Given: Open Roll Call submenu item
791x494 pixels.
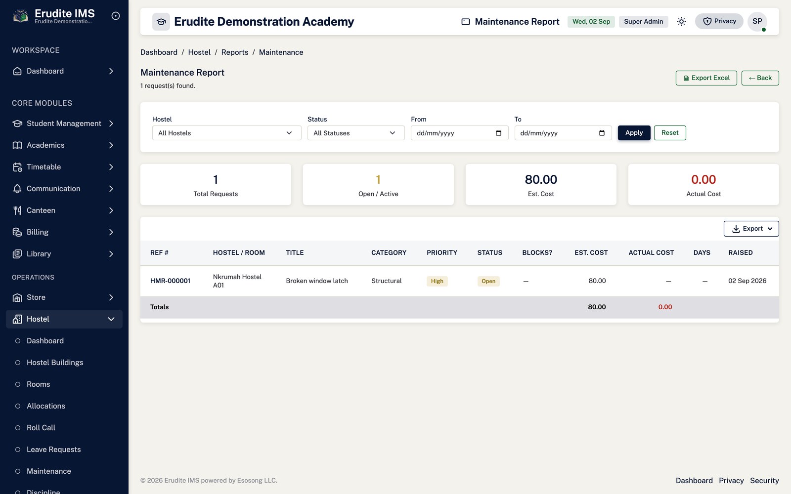Looking at the screenshot, I should [x=41, y=428].
